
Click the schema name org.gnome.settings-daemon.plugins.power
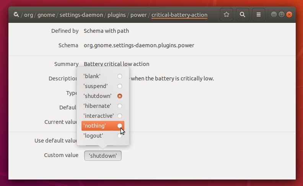coord(139,45)
